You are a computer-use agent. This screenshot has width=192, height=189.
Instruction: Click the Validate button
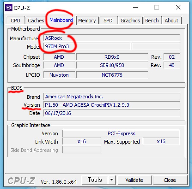134,180
